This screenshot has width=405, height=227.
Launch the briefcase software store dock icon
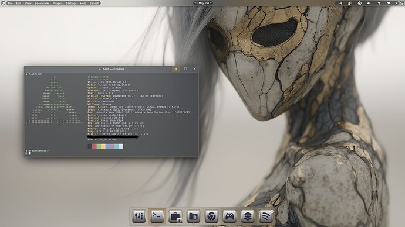(x=175, y=216)
